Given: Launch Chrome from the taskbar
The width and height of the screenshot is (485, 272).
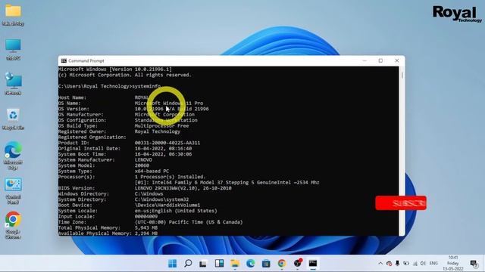Looking at the screenshot, I should coord(281,264).
